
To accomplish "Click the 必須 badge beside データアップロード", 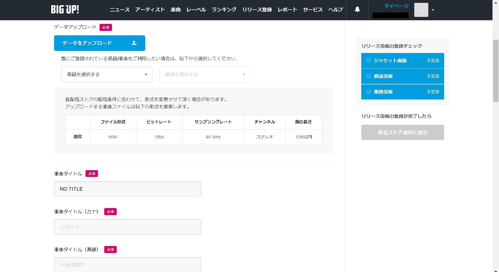I will coord(106,27).
